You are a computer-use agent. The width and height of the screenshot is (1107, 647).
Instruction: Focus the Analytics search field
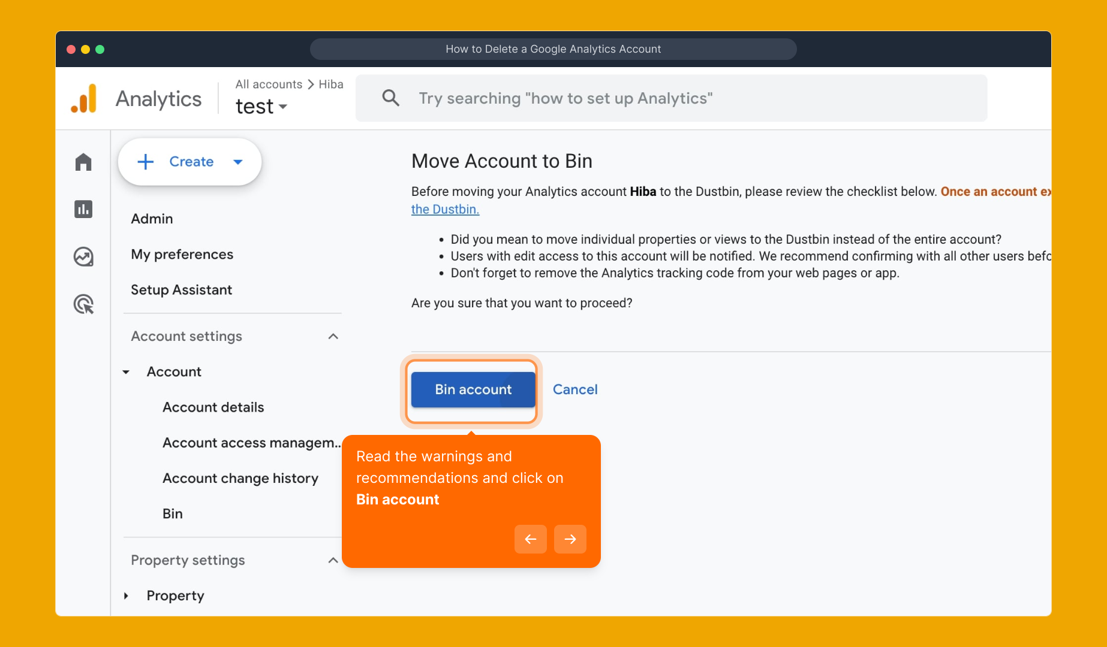tap(672, 98)
